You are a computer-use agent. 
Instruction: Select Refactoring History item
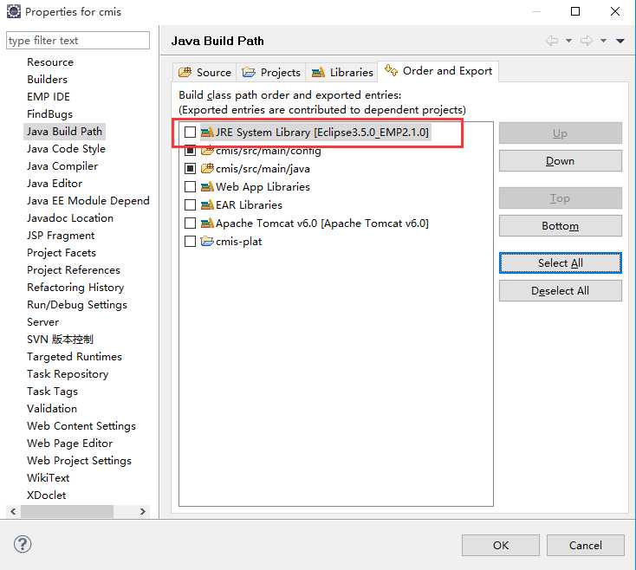(75, 288)
